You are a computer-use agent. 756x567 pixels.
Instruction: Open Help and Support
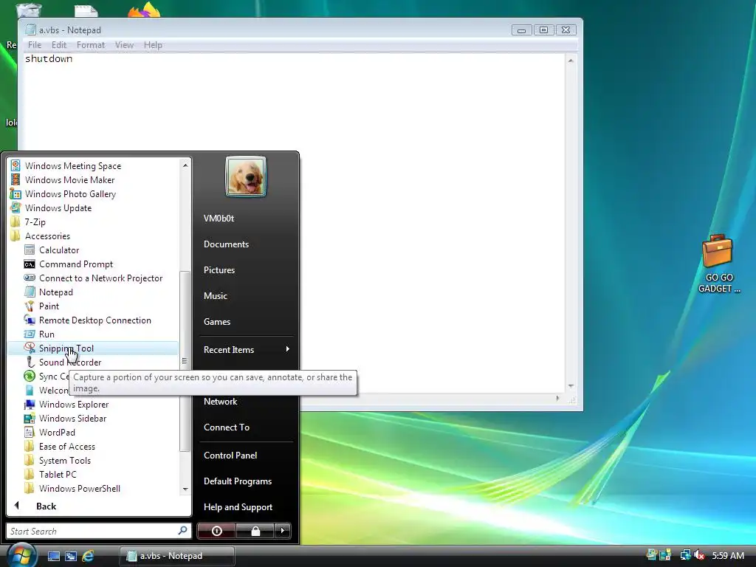point(238,507)
